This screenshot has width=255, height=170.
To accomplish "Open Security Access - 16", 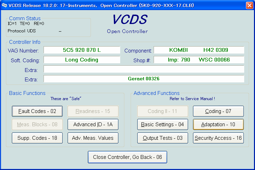I will [218, 138].
